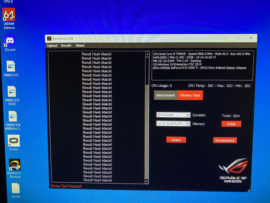Click the GPU1 NVIDIA GeForce RTX 2080 Ti line
The image size is (270, 203).
point(200,68)
